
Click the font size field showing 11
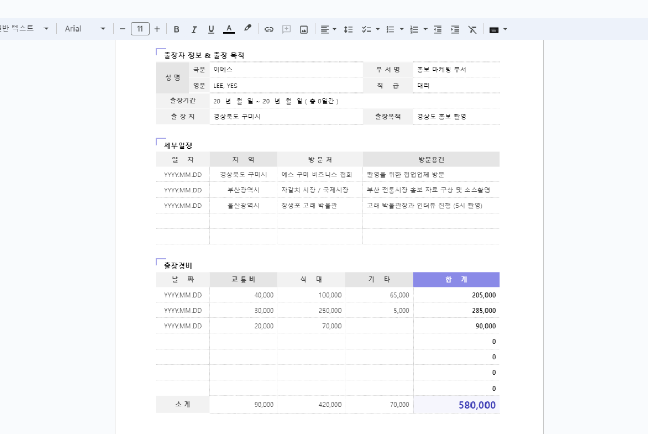(140, 29)
